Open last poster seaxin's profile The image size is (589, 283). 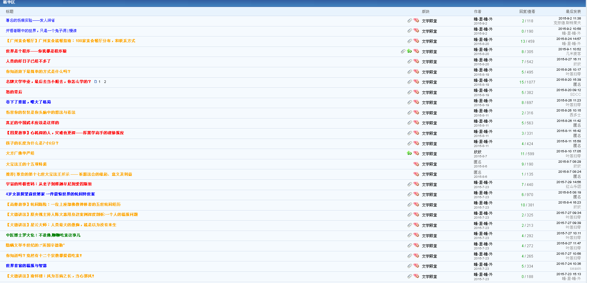(x=575, y=269)
